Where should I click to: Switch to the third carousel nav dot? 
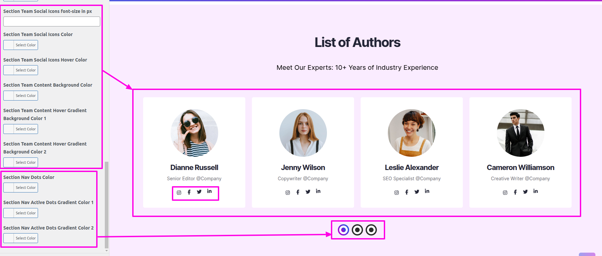coord(371,230)
